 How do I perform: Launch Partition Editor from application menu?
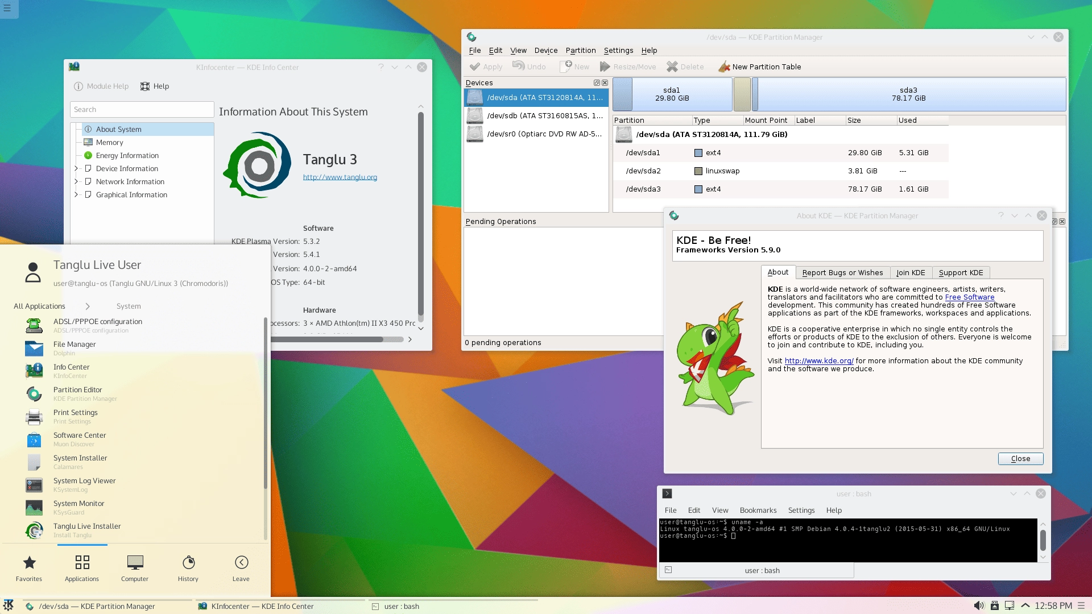coord(134,393)
